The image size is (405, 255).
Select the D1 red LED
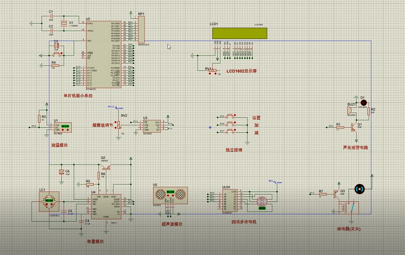coord(363,102)
